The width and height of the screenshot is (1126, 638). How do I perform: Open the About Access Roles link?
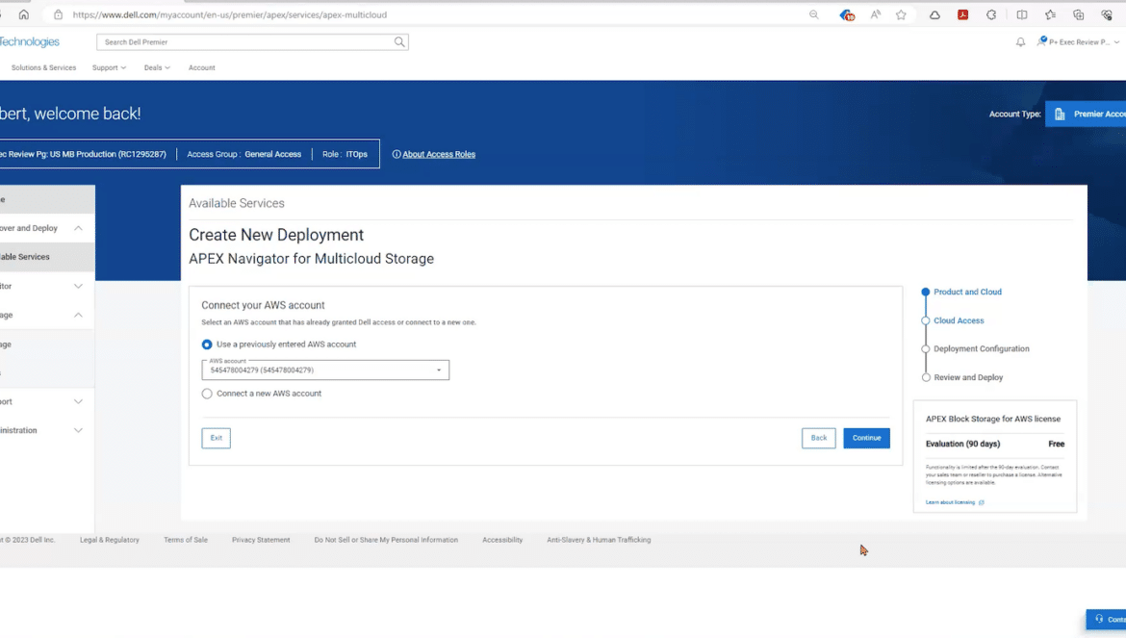[x=439, y=154]
